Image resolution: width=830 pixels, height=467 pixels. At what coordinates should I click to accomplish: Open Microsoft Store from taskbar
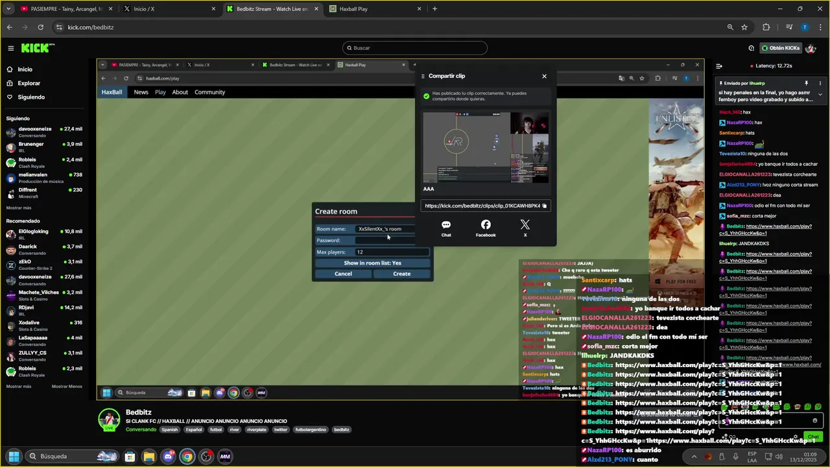click(130, 457)
